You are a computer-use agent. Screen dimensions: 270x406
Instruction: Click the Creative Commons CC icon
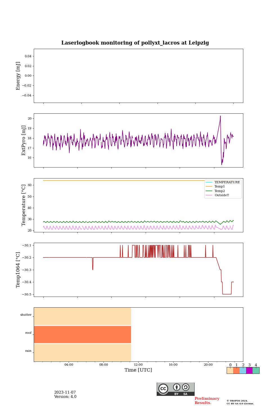click(x=163, y=389)
